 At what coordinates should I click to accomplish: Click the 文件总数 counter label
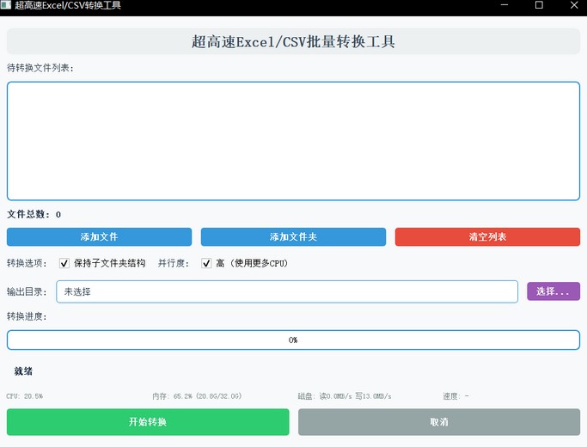click(x=34, y=214)
